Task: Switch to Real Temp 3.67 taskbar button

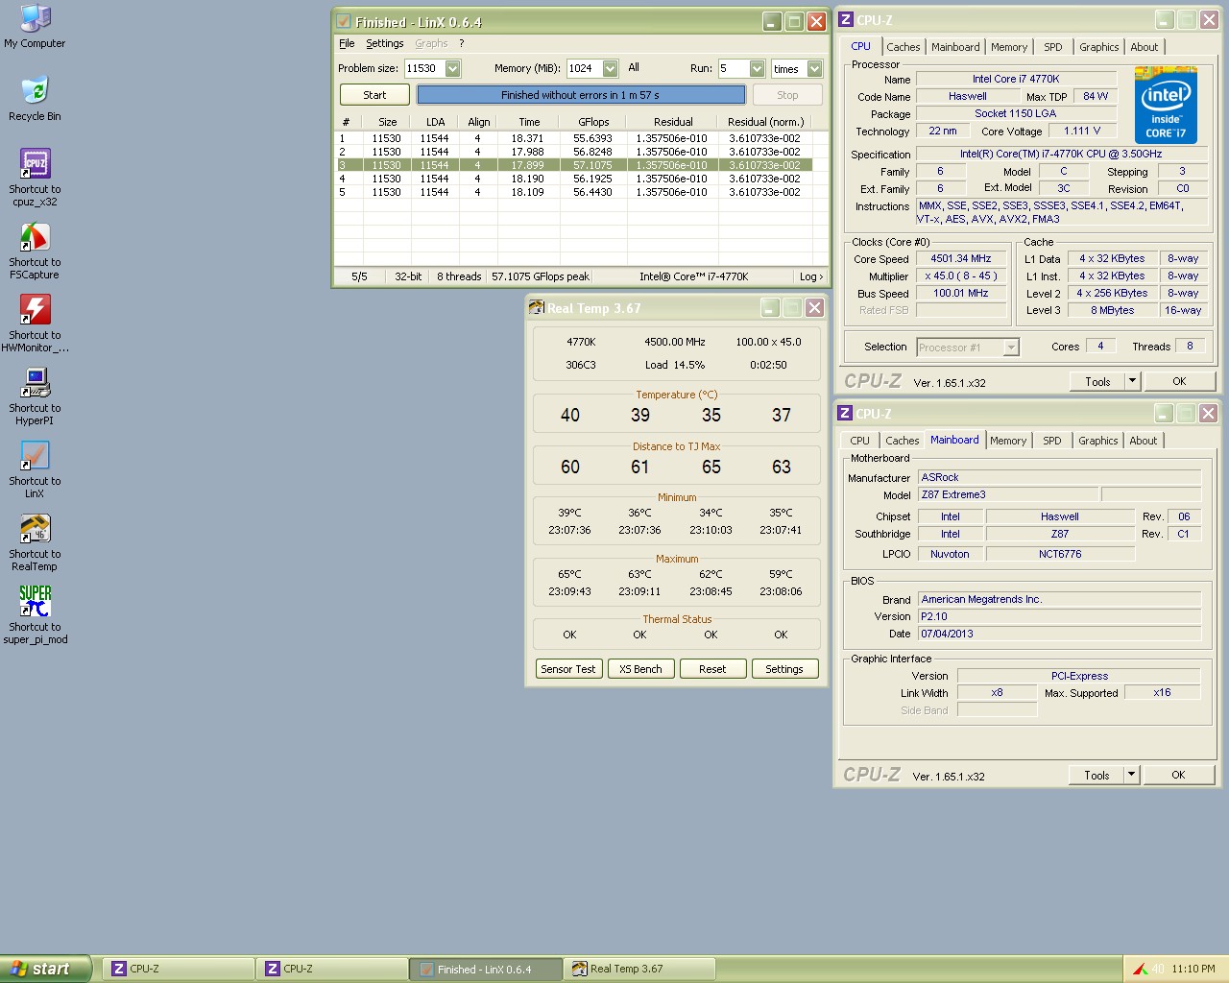Action: 639,969
